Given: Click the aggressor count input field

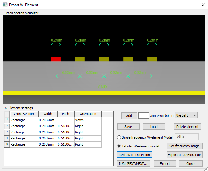Looking at the screenshot, I should click(x=144, y=115).
